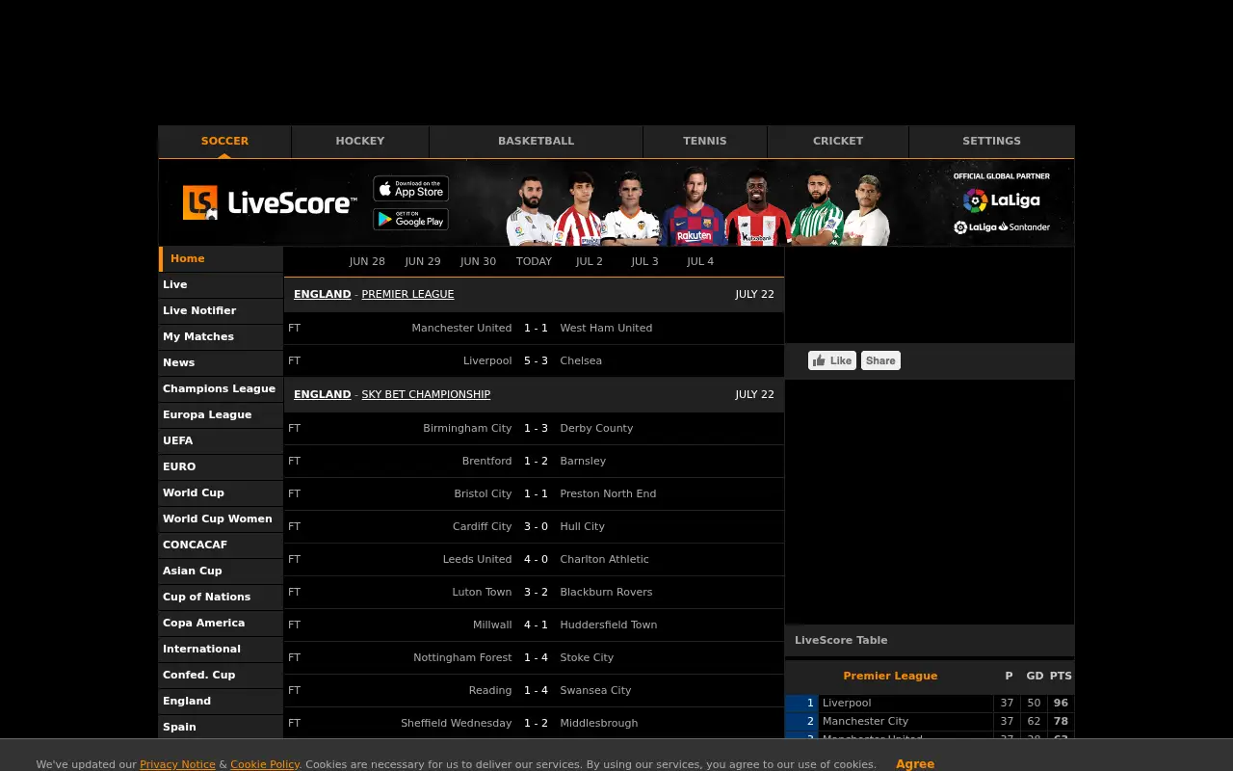Open the Cookie Policy link
Screen dimensions: 1233x771
pyautogui.click(x=265, y=764)
